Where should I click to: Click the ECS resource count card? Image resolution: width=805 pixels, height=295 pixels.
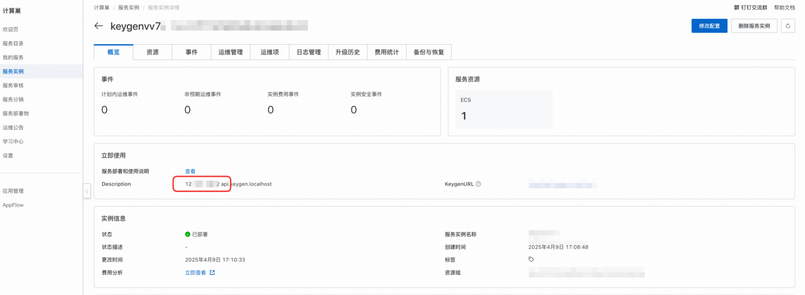504,110
